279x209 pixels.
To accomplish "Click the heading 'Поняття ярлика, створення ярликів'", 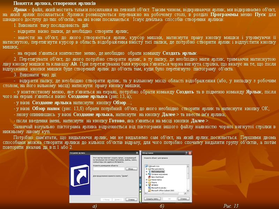I will point(55,3).
